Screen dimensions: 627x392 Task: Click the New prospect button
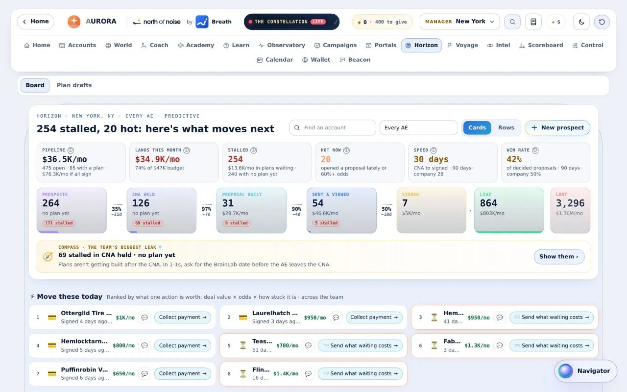[557, 128]
